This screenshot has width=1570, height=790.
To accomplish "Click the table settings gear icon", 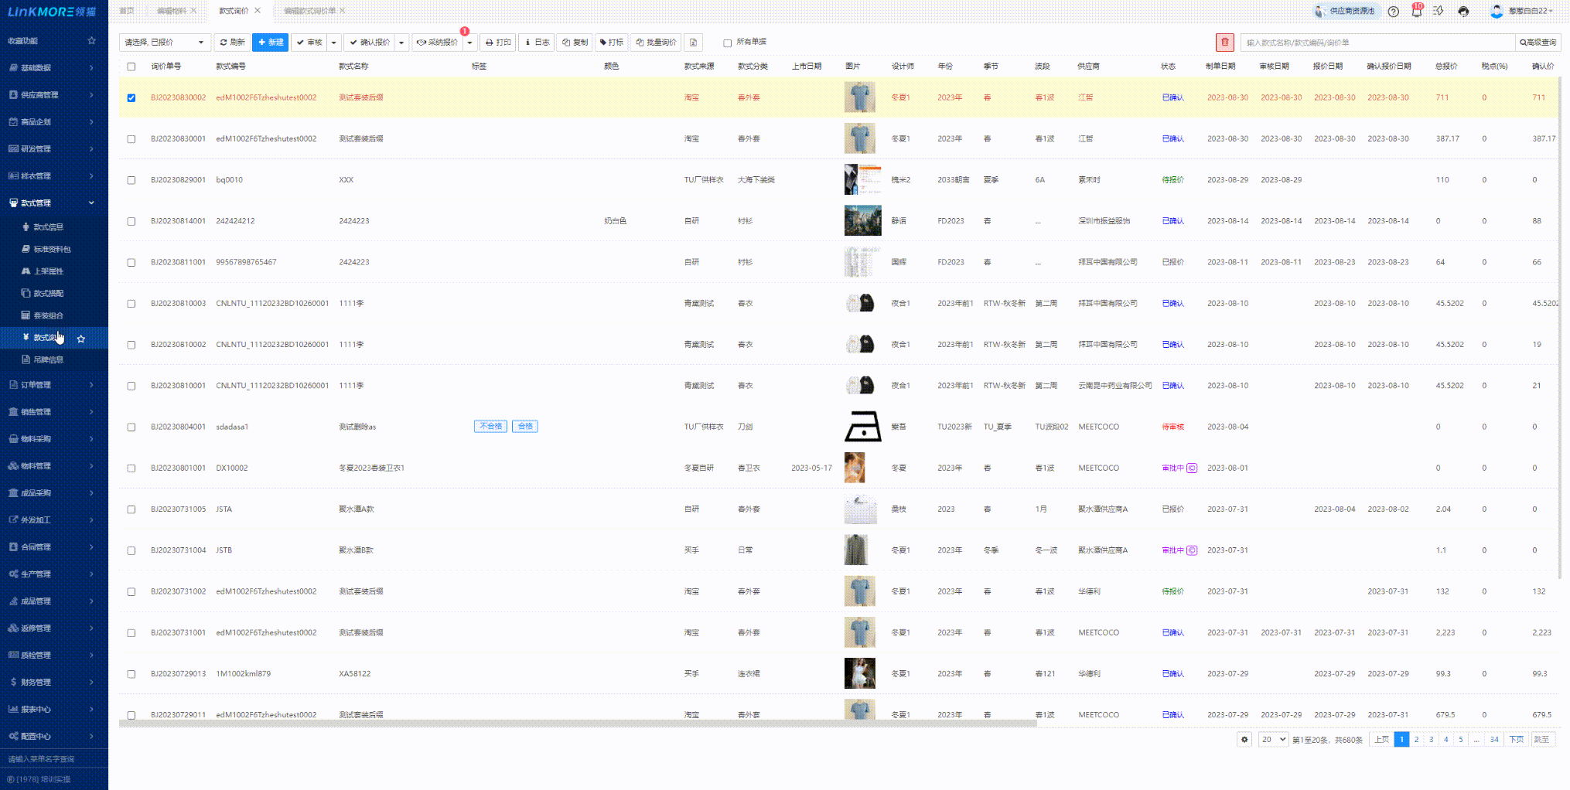I will tap(1244, 740).
